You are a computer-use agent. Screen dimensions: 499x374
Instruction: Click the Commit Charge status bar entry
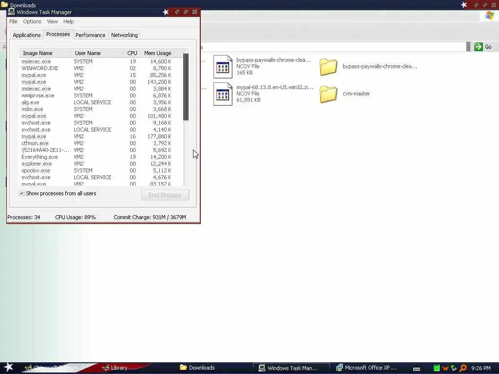tap(150, 217)
